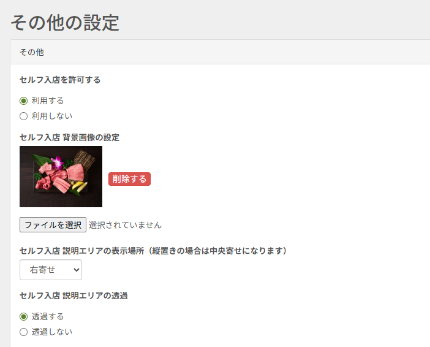
Task: Click the 透過する label text
Action: [x=47, y=316]
